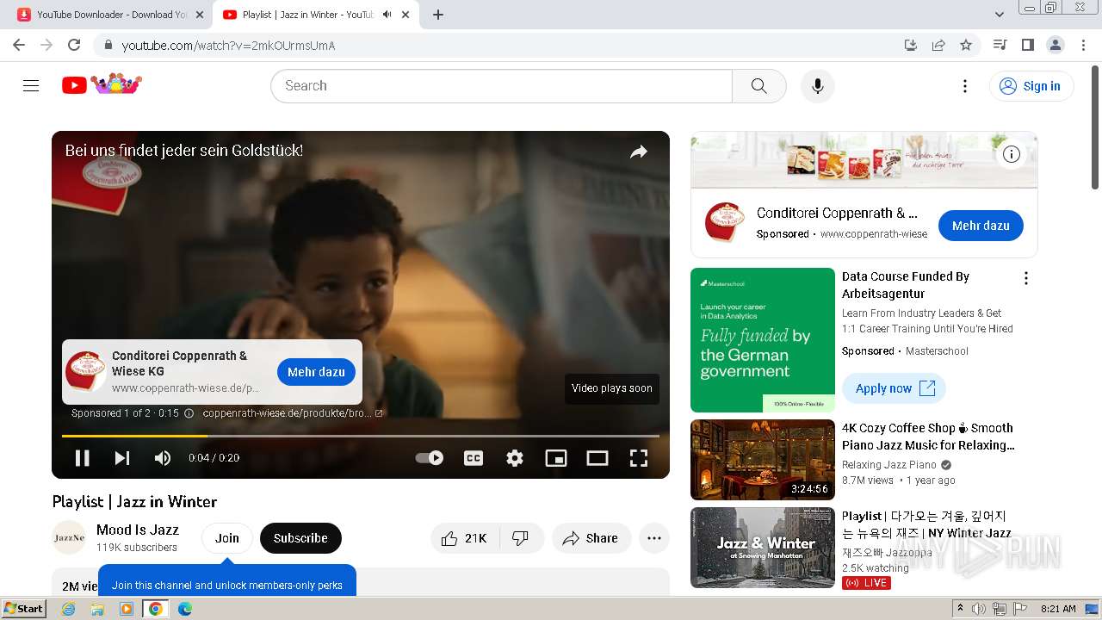Viewport: 1102px width, 620px height.
Task: Open Relaxing Jazz Piano channel
Action: (x=888, y=465)
